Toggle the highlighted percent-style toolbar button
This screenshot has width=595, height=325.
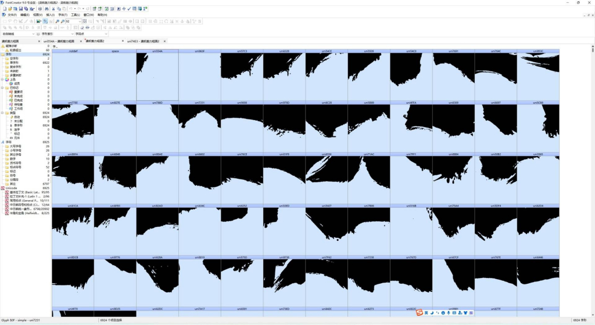coord(45,21)
